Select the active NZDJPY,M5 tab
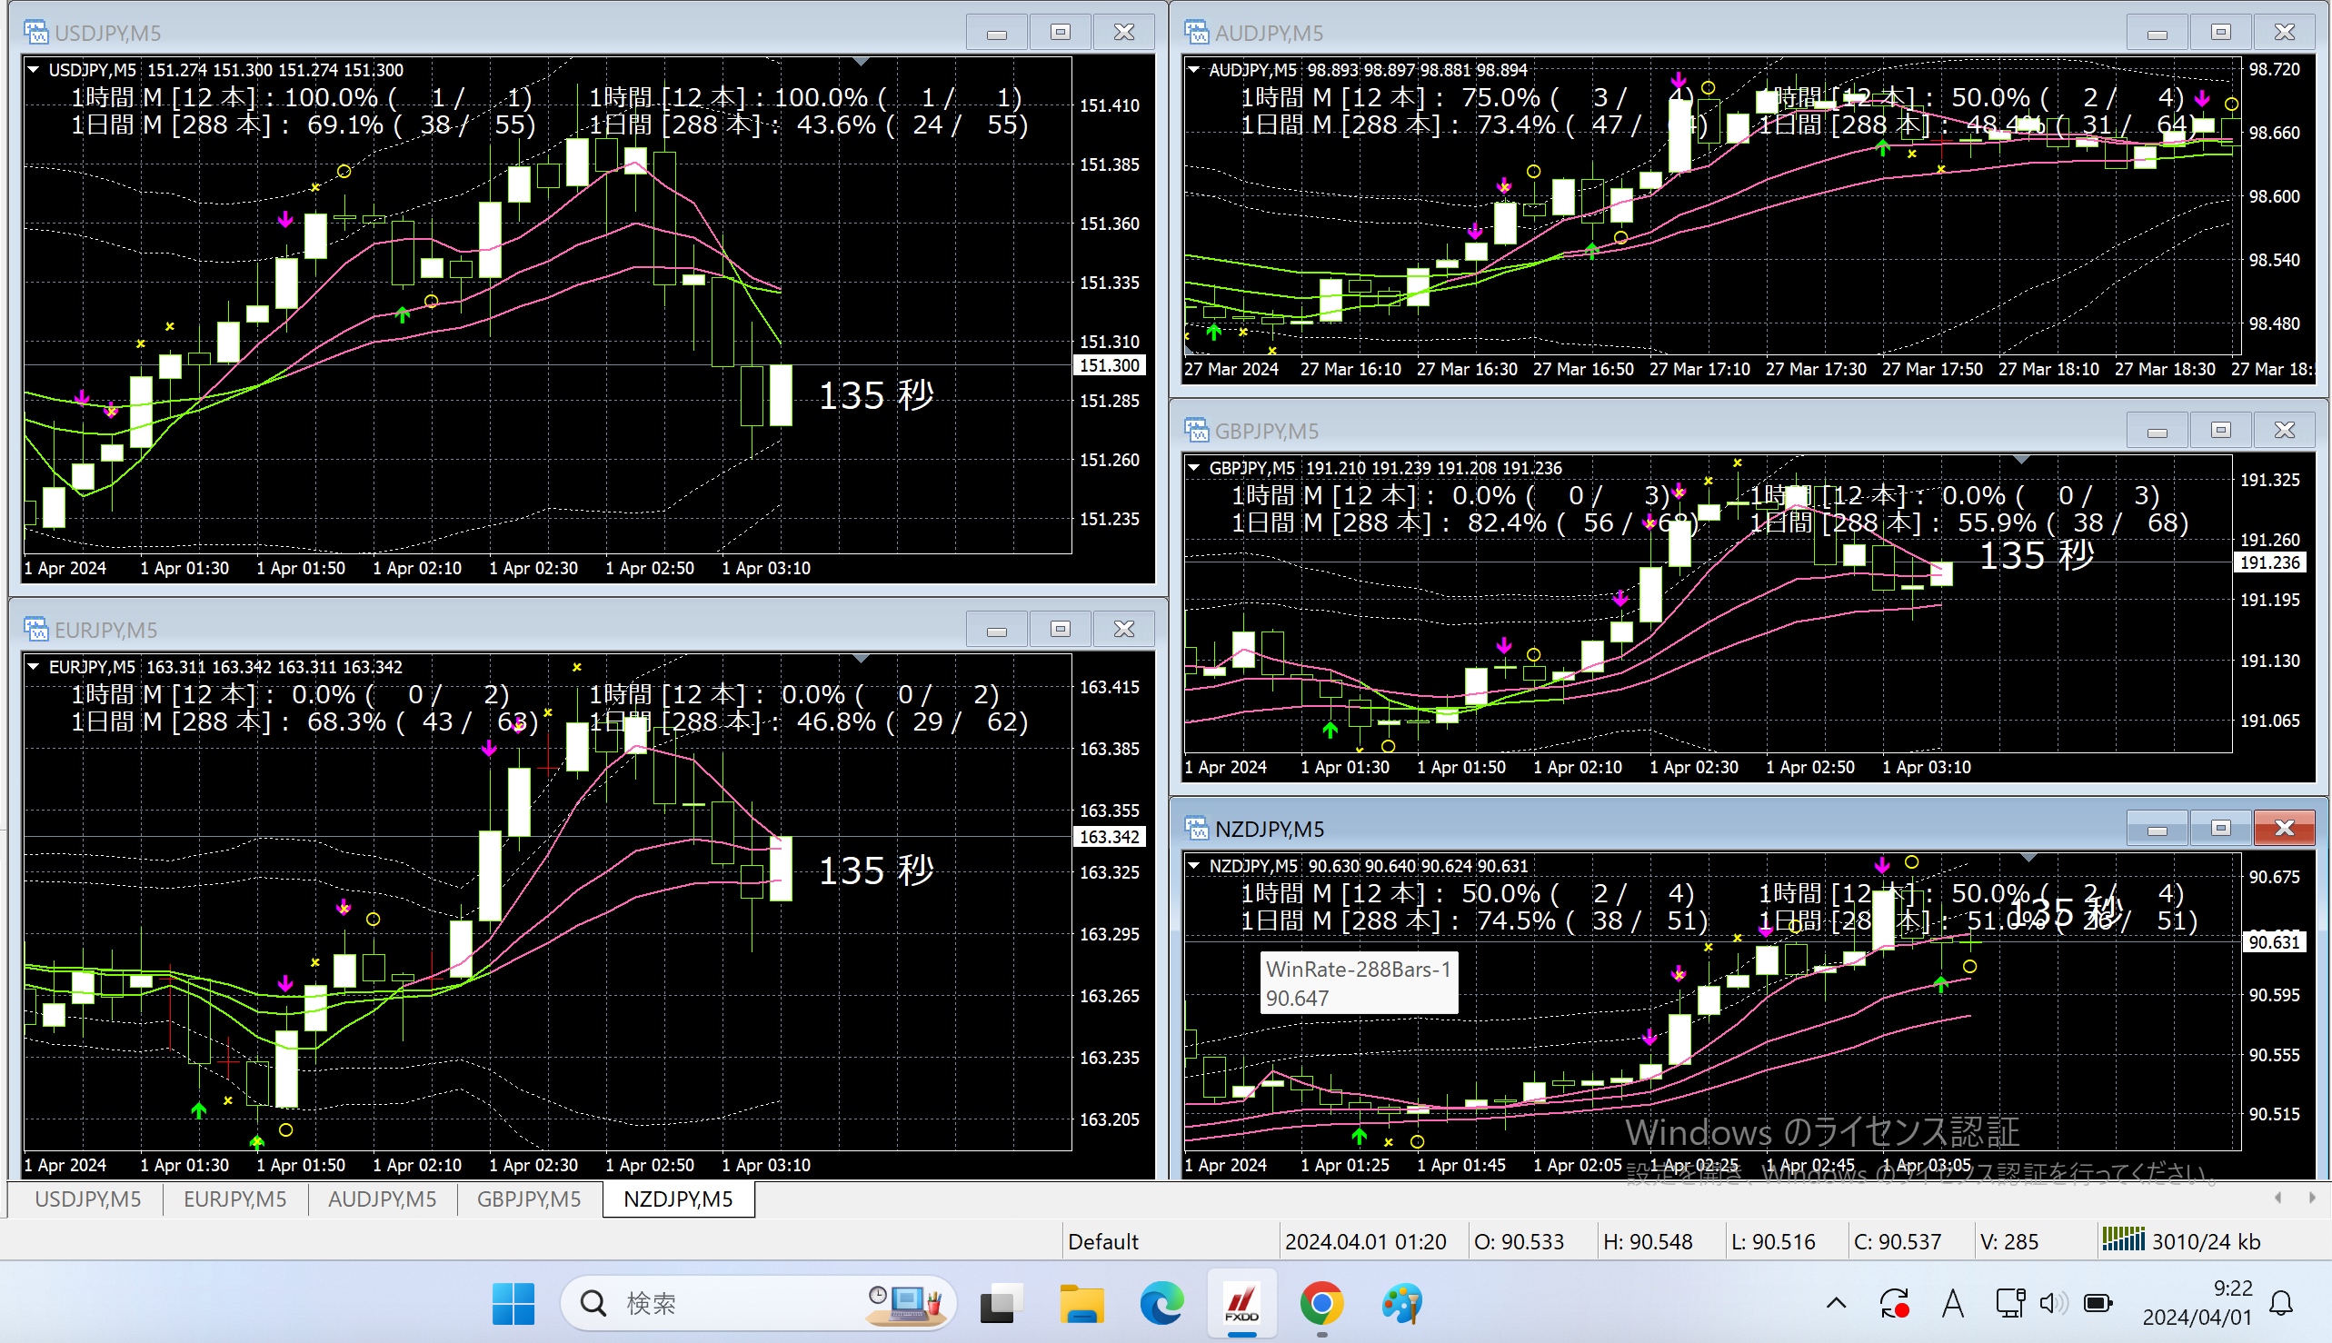 pos(678,1199)
